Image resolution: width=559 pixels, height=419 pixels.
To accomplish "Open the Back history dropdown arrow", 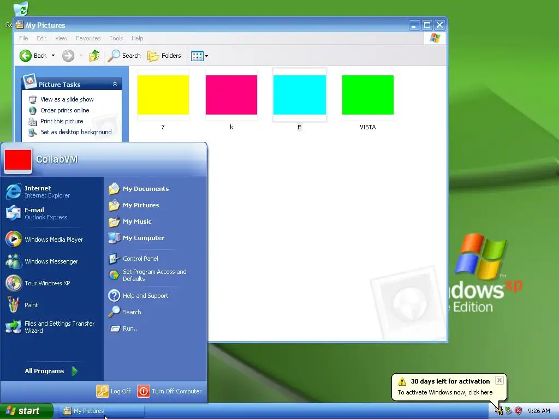I will point(53,56).
